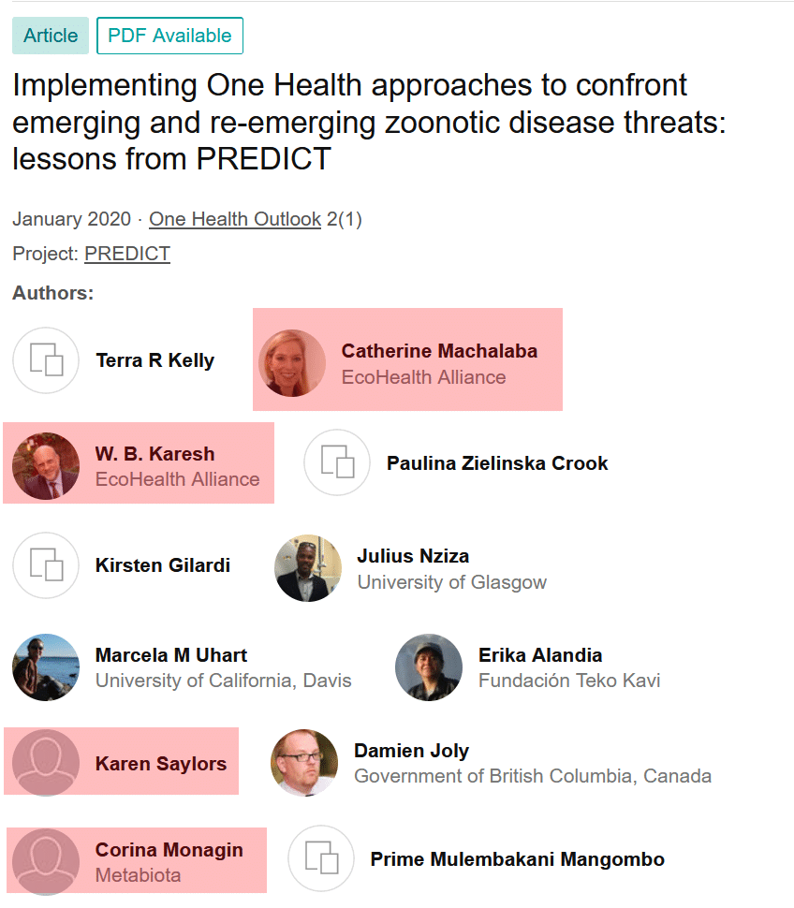Click Julius Nziza's profile photo
Viewport: 794px width, 908px height.
308,568
